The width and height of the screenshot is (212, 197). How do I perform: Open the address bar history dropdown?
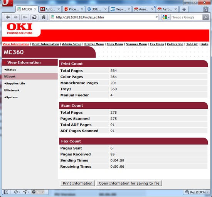pos(156,17)
